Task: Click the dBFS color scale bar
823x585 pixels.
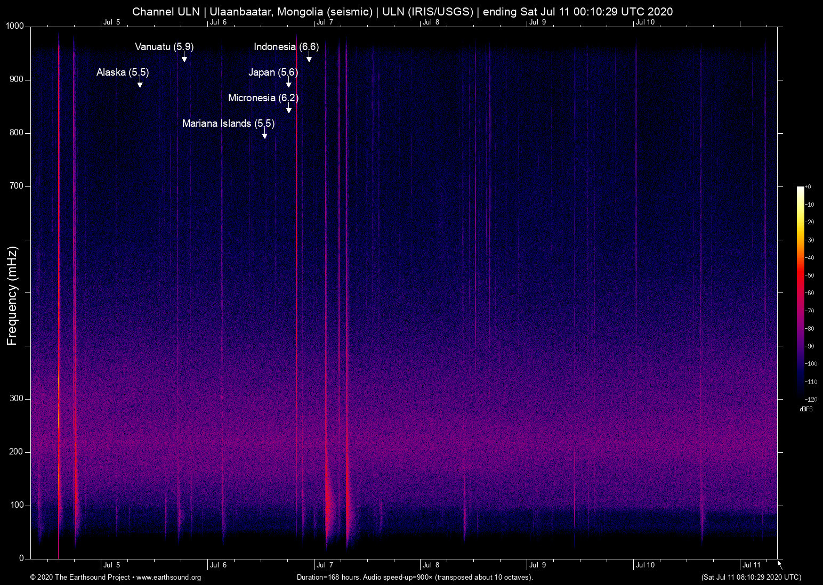Action: pyautogui.click(x=800, y=292)
